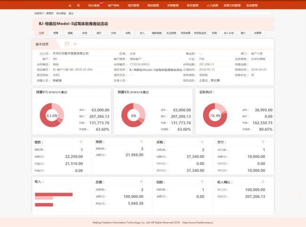Click the back arrow icon beside 基本信息
Image resolution: width=306 pixels, height=227 pixels.
pyautogui.click(x=75, y=44)
